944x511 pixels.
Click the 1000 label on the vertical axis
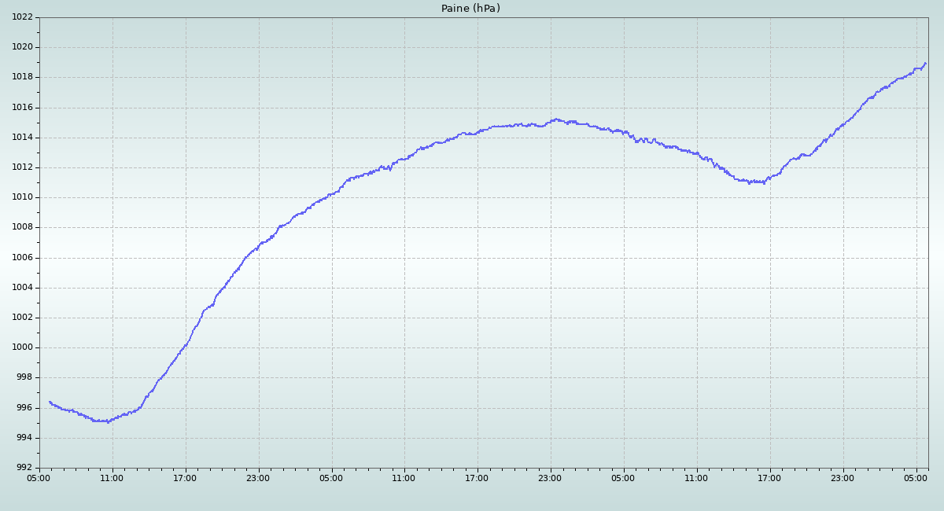point(22,347)
